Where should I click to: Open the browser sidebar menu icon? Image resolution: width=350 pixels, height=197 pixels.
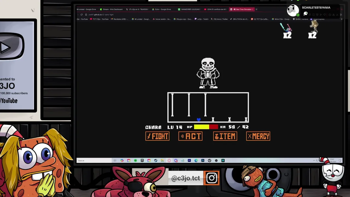341,15
